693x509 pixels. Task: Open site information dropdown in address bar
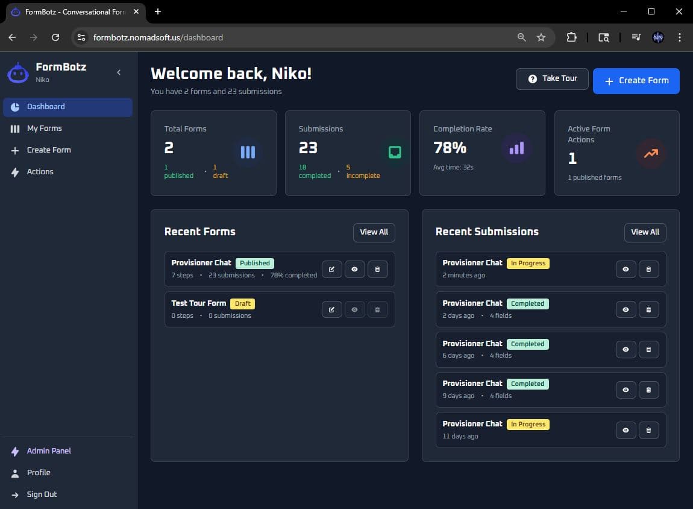tap(81, 37)
